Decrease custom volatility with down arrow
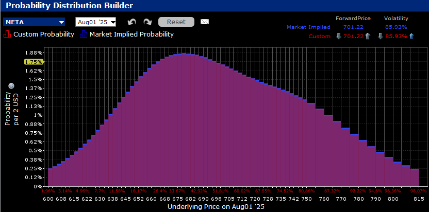The height and width of the screenshot is (212, 429). pos(380,36)
